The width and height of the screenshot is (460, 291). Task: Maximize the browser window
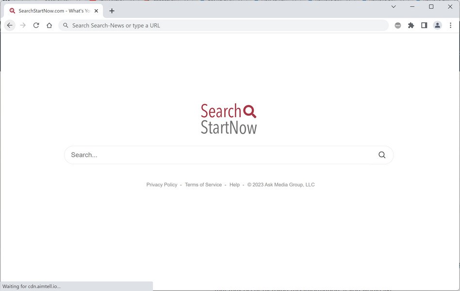pyautogui.click(x=431, y=6)
